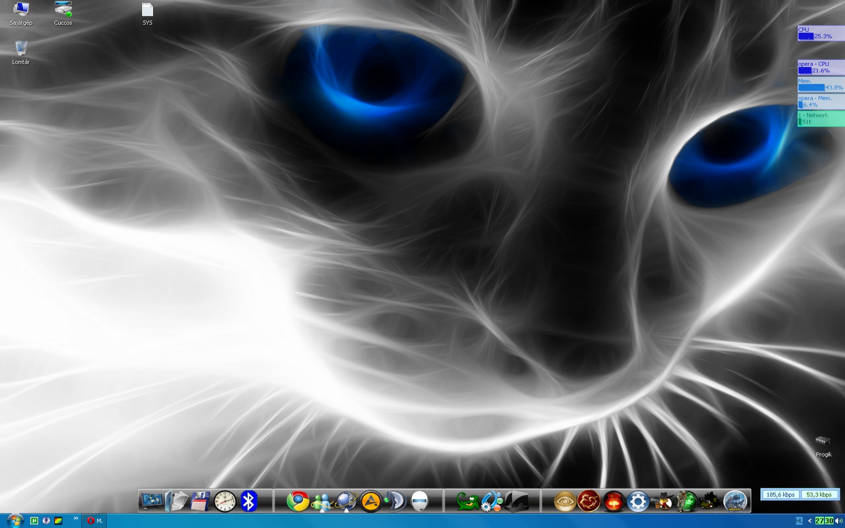Image resolution: width=845 pixels, height=528 pixels.
Task: Launch the soldier green globe icon
Action: coord(686,501)
